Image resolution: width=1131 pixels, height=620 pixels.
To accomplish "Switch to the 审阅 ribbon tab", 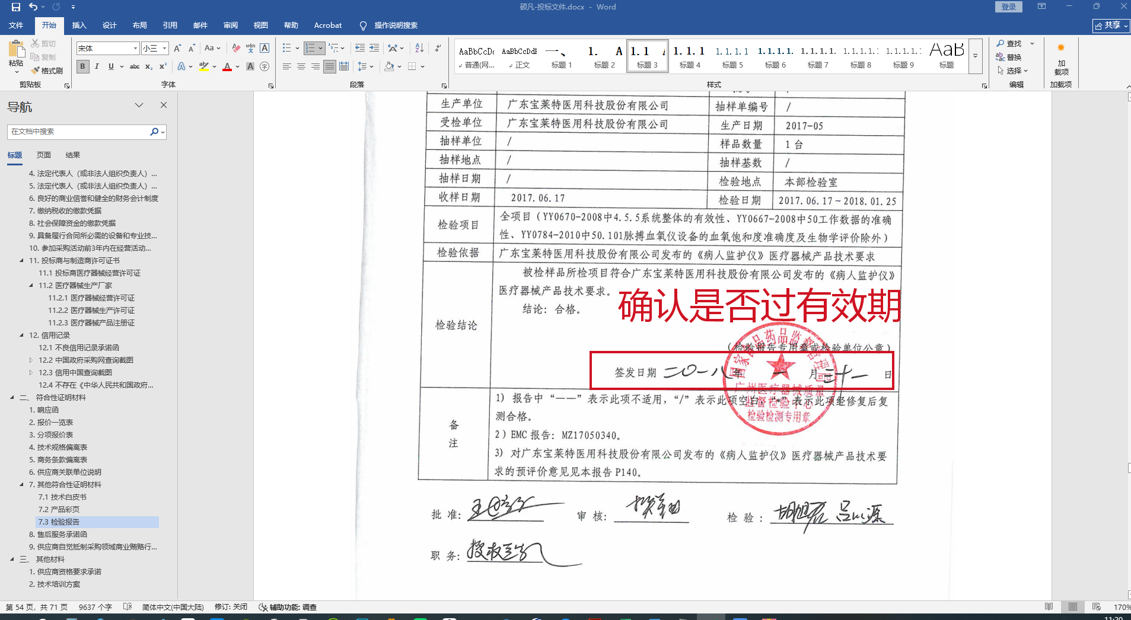I will click(x=231, y=25).
